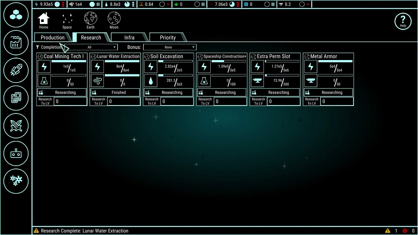
Task: Click the anvil icon in Extra Perm Slot card
Action: [257, 81]
